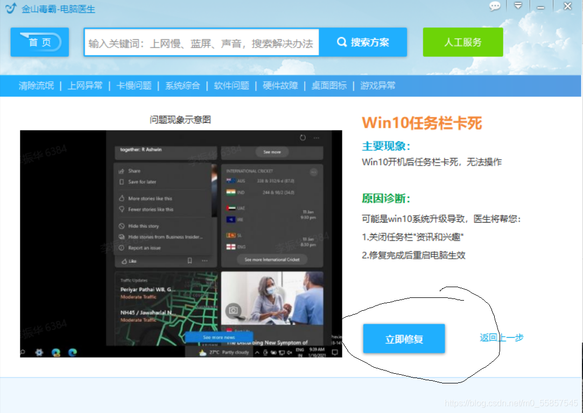The height and width of the screenshot is (413, 583).
Task: Click the 搜索方案 search button
Action: coord(363,42)
